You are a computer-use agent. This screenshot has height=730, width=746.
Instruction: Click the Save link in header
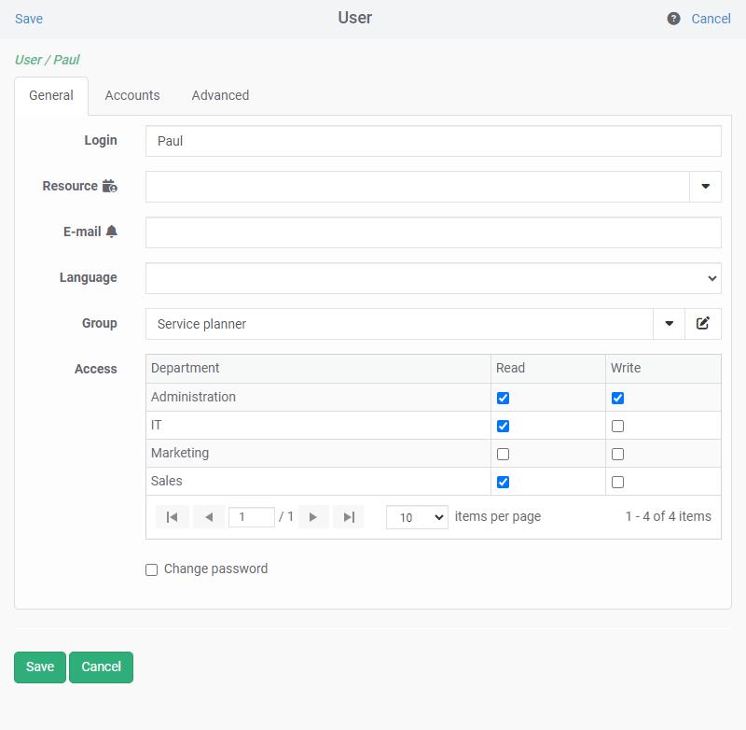29,19
